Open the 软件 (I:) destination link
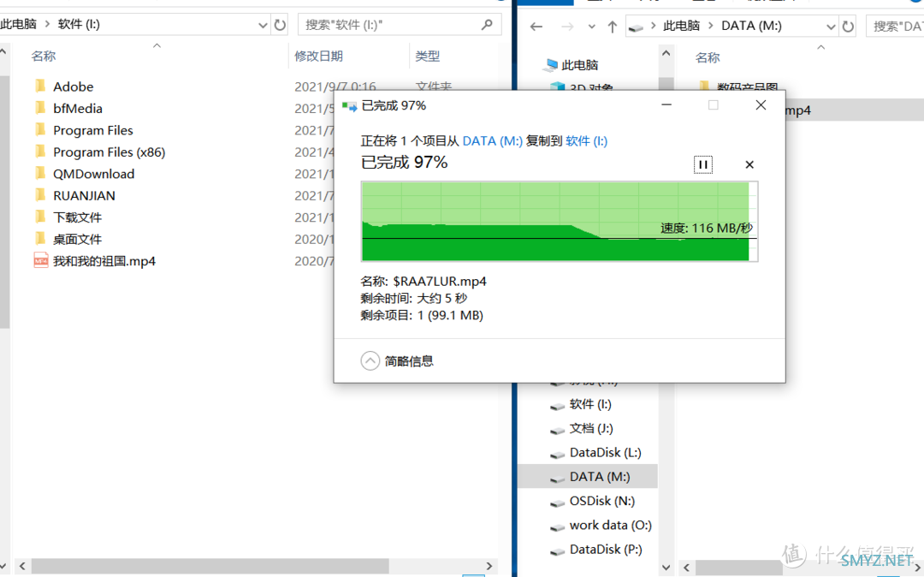 586,141
